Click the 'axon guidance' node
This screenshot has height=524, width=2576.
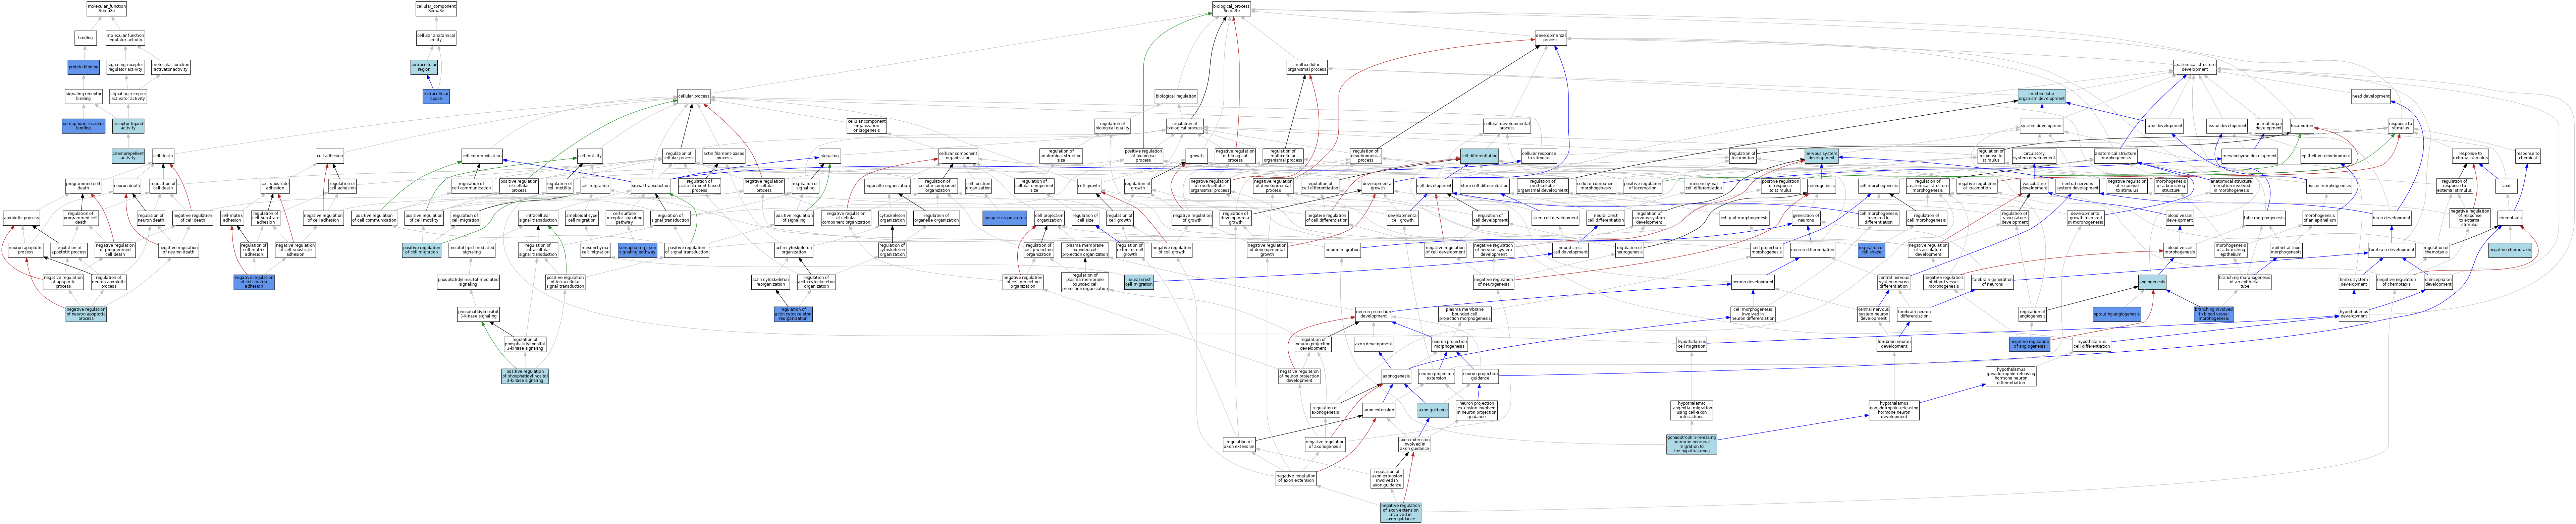(x=1433, y=410)
